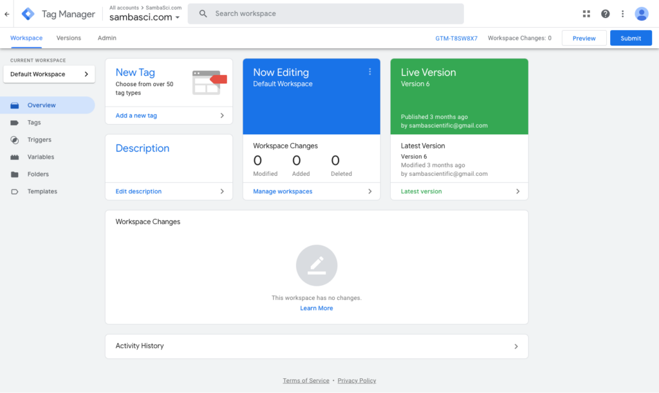Click the Now Editing blue card
Viewport: 659px width, 393px height.
click(x=311, y=96)
